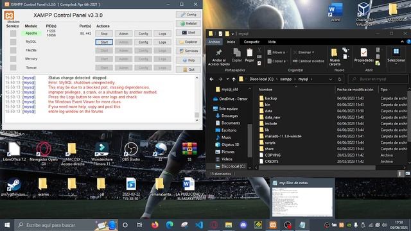Open Discord from the taskbar

243,225
